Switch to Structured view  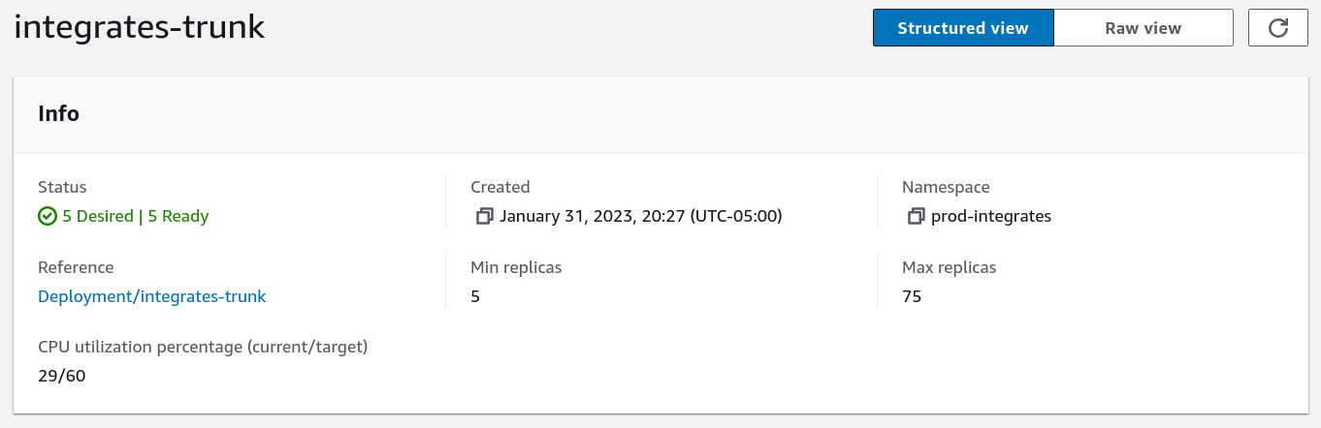[962, 28]
